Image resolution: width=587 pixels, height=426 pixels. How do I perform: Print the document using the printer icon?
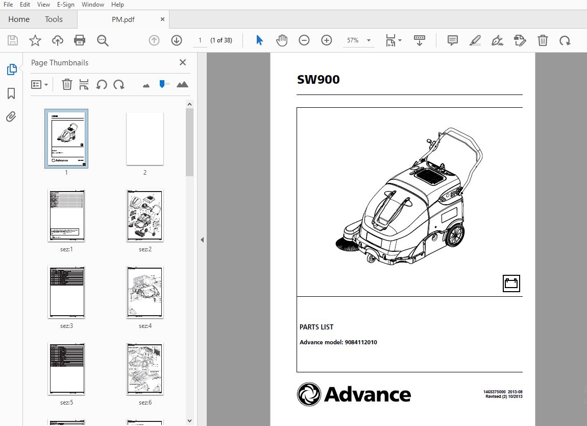tap(79, 40)
